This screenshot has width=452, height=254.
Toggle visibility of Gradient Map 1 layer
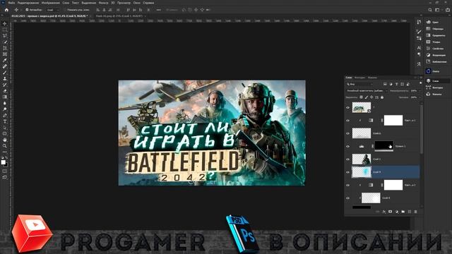coord(347,121)
